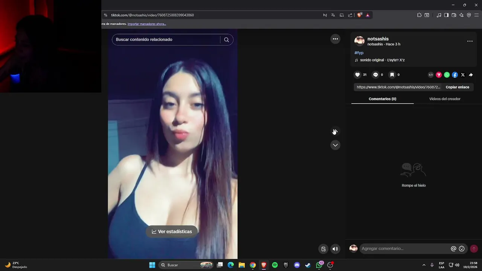The width and height of the screenshot is (482, 271).
Task: Click taskbar Buscar search box
Action: pos(186,265)
